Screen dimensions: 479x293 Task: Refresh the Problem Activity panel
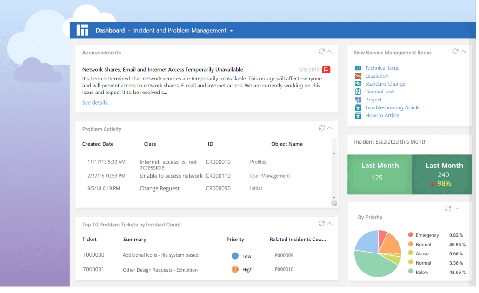click(x=322, y=128)
